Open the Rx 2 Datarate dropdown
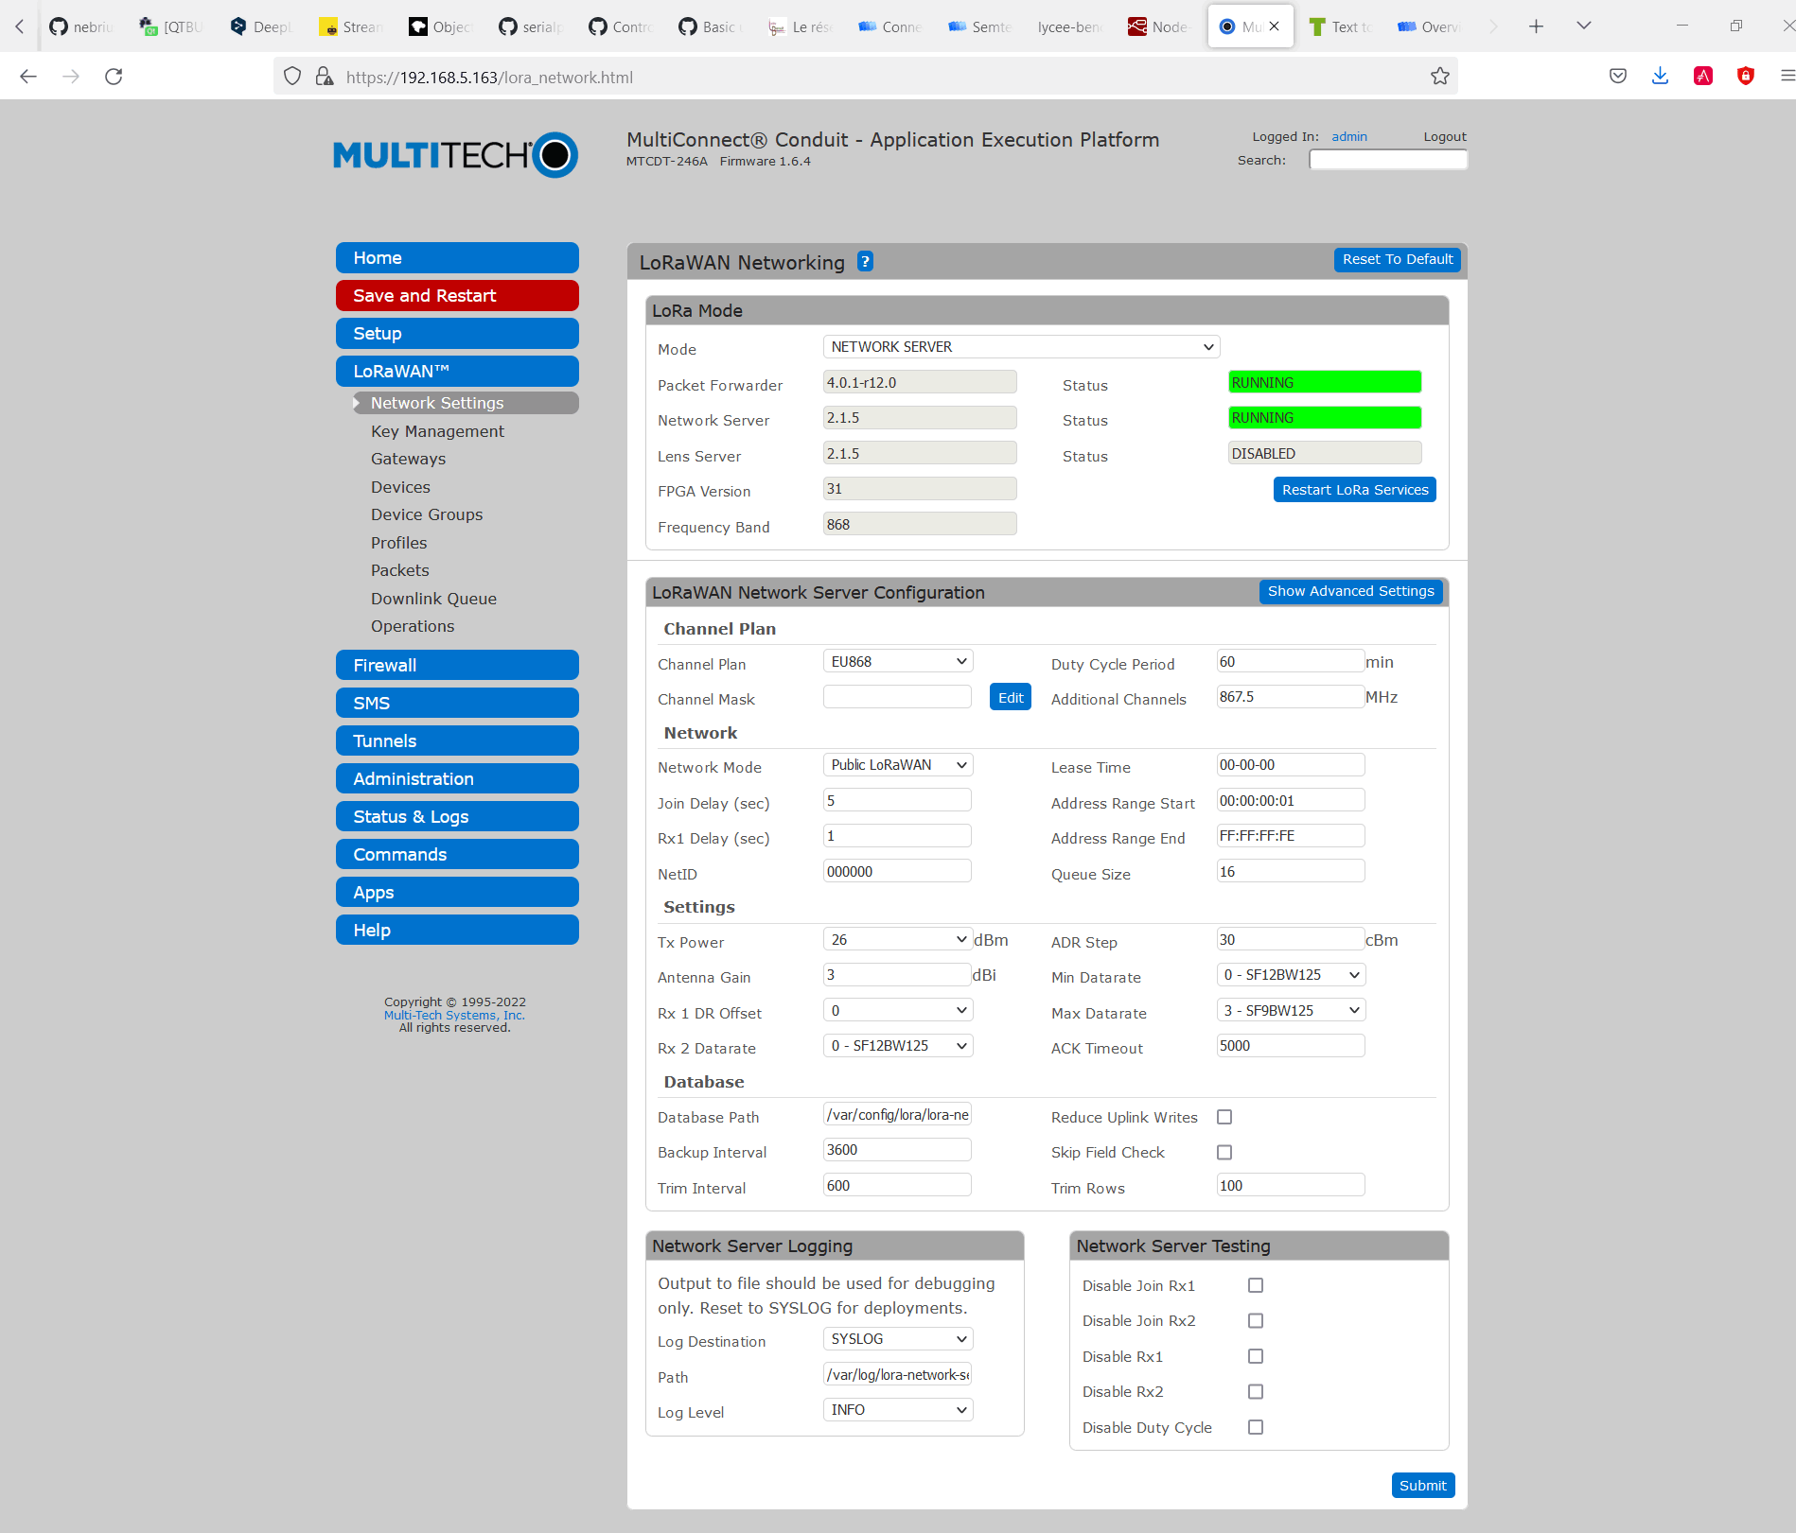Screen dimensions: 1796x1533 [x=898, y=1046]
